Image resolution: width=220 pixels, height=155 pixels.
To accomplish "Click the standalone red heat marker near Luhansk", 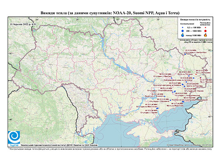I will [x=196, y=74].
